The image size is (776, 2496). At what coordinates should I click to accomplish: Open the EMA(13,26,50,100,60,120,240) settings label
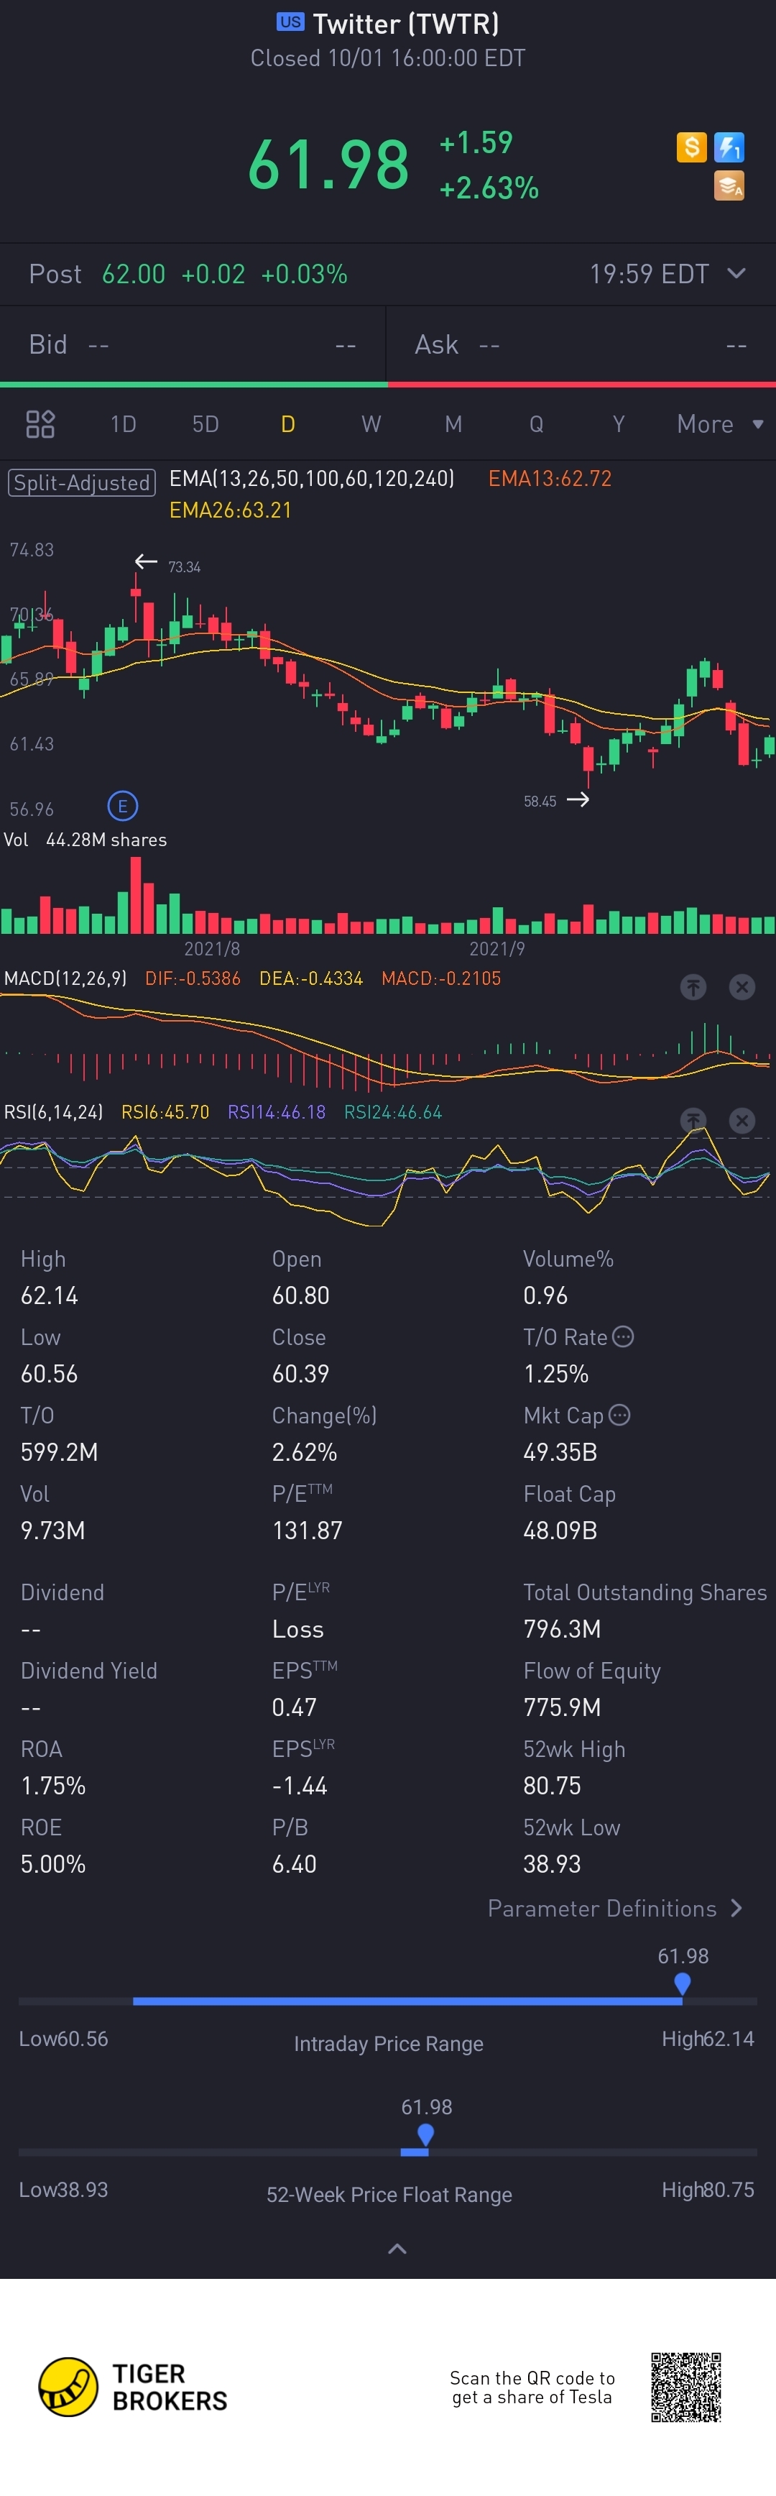coord(312,477)
